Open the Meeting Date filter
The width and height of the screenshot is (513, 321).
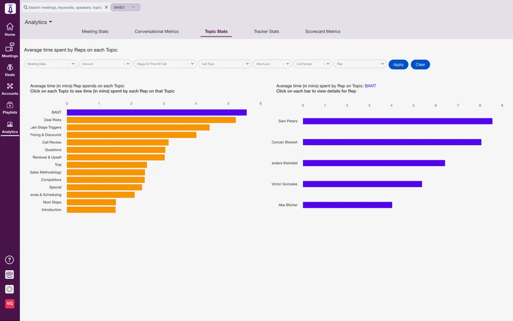tap(51, 64)
